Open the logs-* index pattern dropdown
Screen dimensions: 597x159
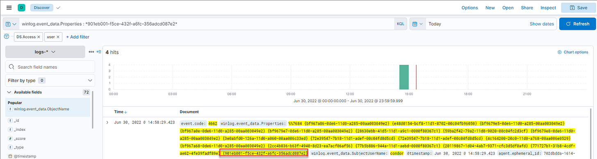coord(45,52)
